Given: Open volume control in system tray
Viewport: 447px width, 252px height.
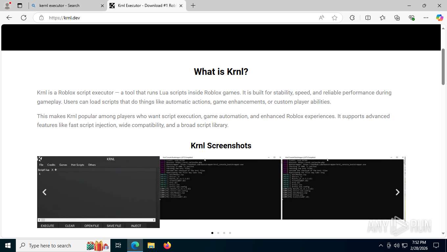Looking at the screenshot, I should click(396, 245).
